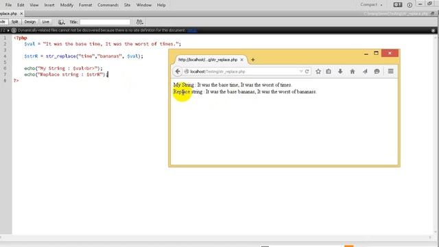Show bookmarks list icon in browser
The image size is (439, 247).
[329, 71]
